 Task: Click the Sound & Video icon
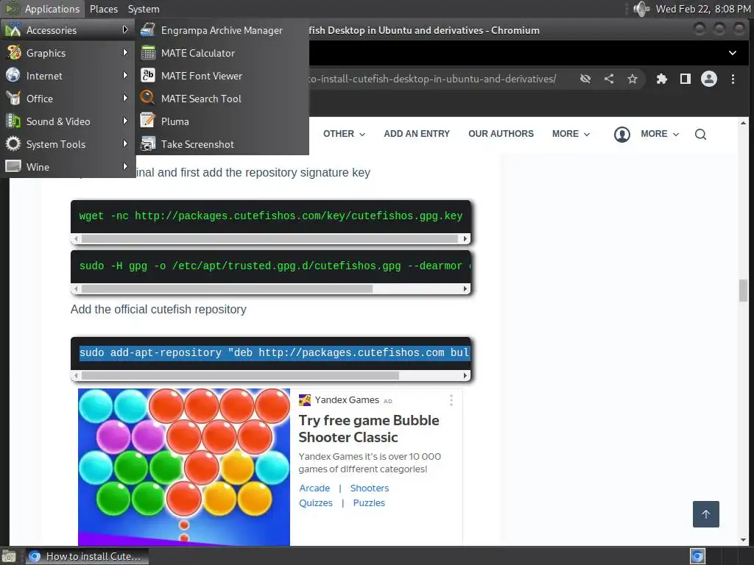pos(13,121)
